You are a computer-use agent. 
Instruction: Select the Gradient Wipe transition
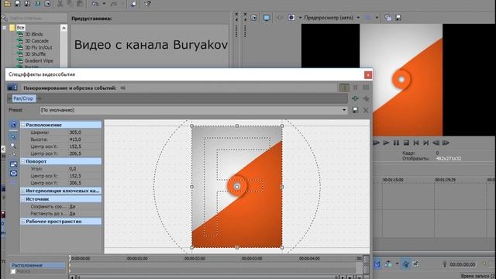[x=39, y=60]
